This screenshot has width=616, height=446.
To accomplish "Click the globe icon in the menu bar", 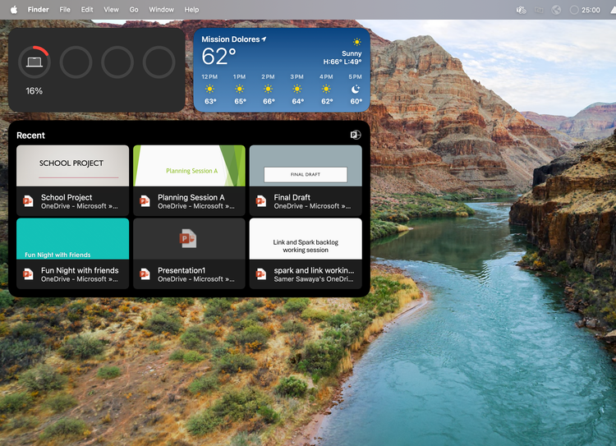I will coord(556,10).
